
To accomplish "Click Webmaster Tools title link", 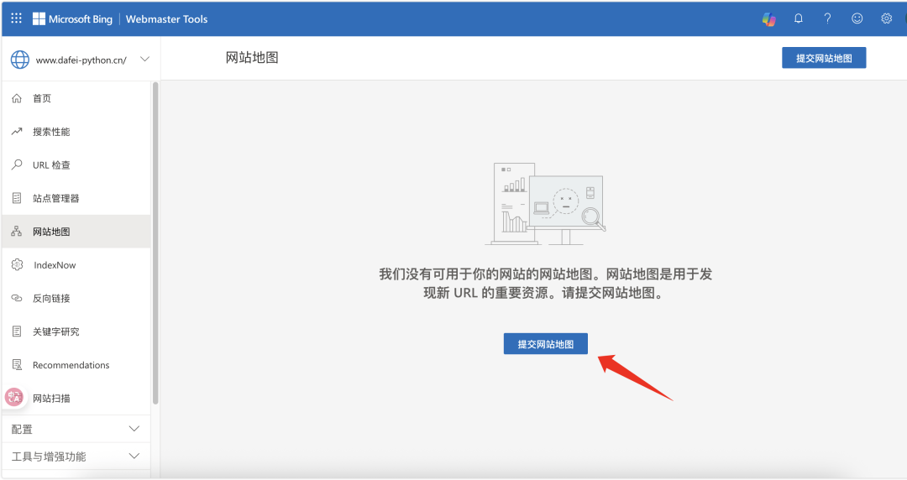I will tap(166, 19).
